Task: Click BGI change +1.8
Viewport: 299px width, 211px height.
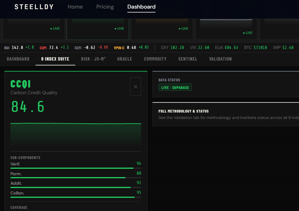Action: pyautogui.click(x=30, y=47)
